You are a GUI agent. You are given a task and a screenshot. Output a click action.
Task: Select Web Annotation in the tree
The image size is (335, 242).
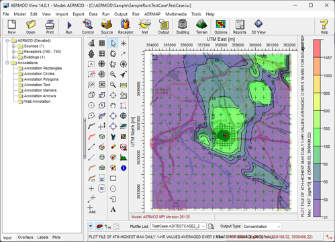coord(37,102)
